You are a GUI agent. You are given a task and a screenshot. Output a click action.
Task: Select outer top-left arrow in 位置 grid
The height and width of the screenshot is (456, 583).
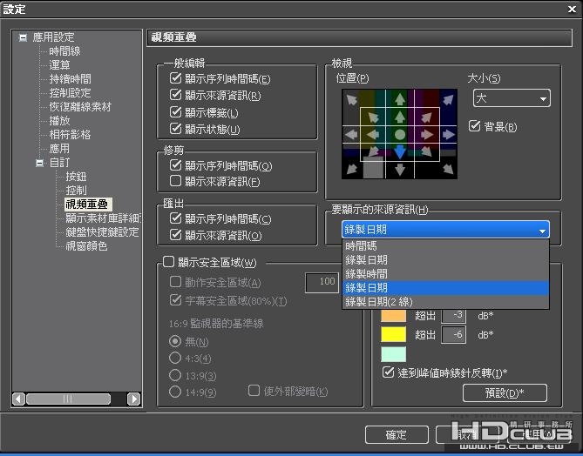[351, 99]
